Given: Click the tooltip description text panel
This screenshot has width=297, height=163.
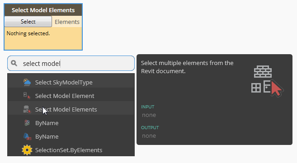Looking at the screenshot, I should point(187,67).
